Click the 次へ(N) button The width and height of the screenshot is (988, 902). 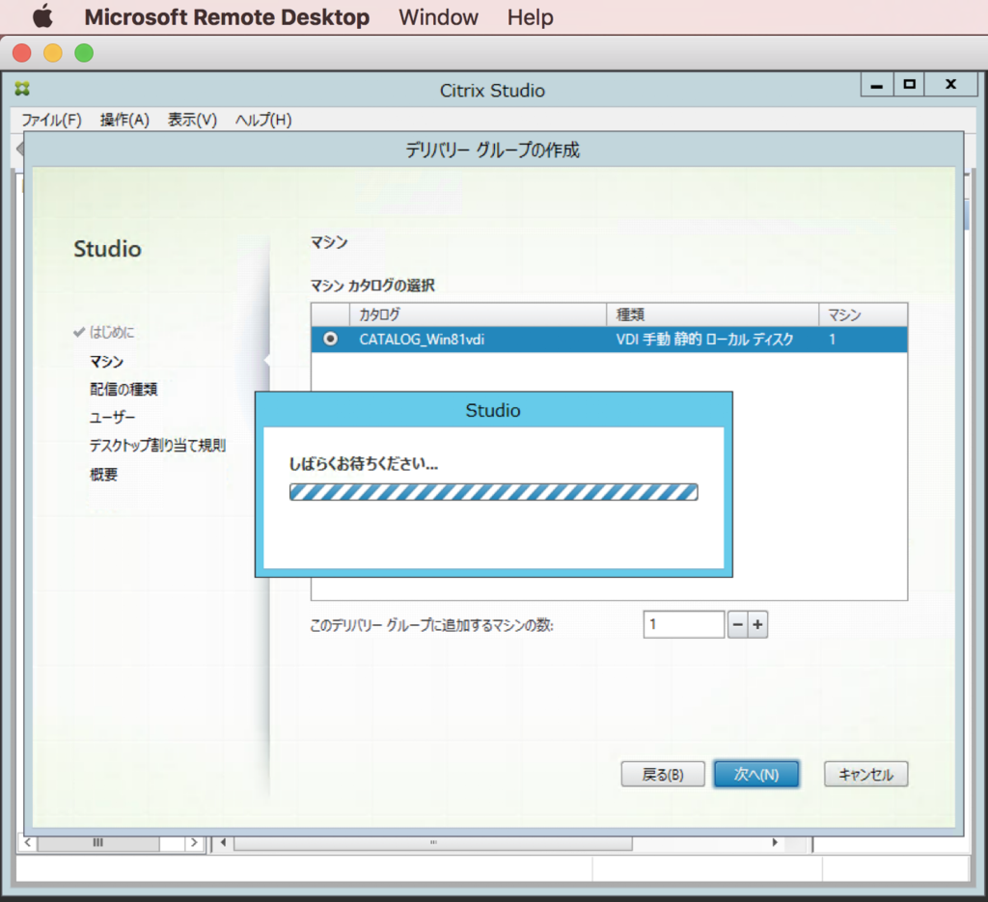point(756,774)
